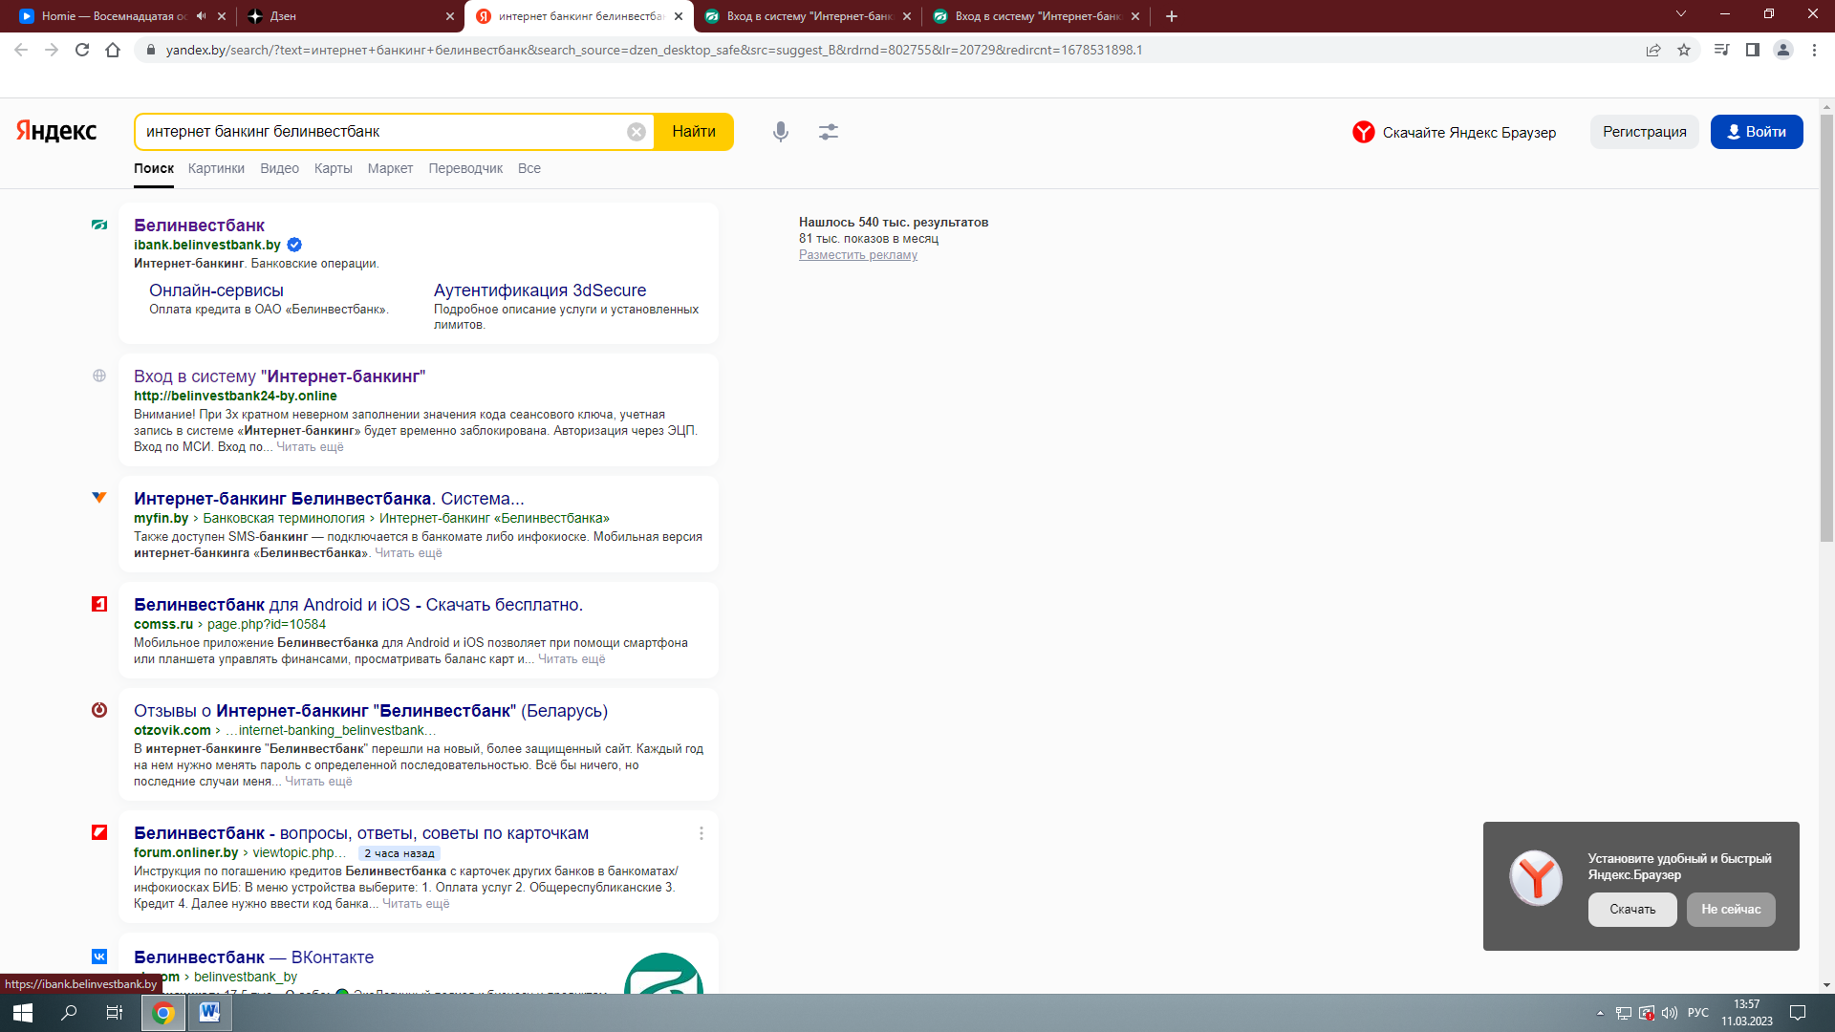Open the myfin.by Интернет-банкинг Белинвестбанка result
The image size is (1835, 1032).
click(x=329, y=499)
